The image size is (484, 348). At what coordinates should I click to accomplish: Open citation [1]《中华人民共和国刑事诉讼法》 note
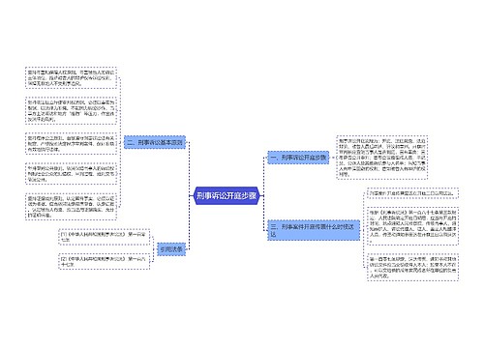click(x=105, y=237)
